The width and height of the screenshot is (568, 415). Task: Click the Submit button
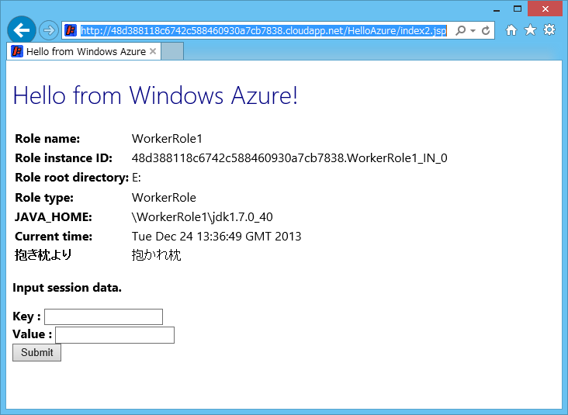click(x=37, y=352)
